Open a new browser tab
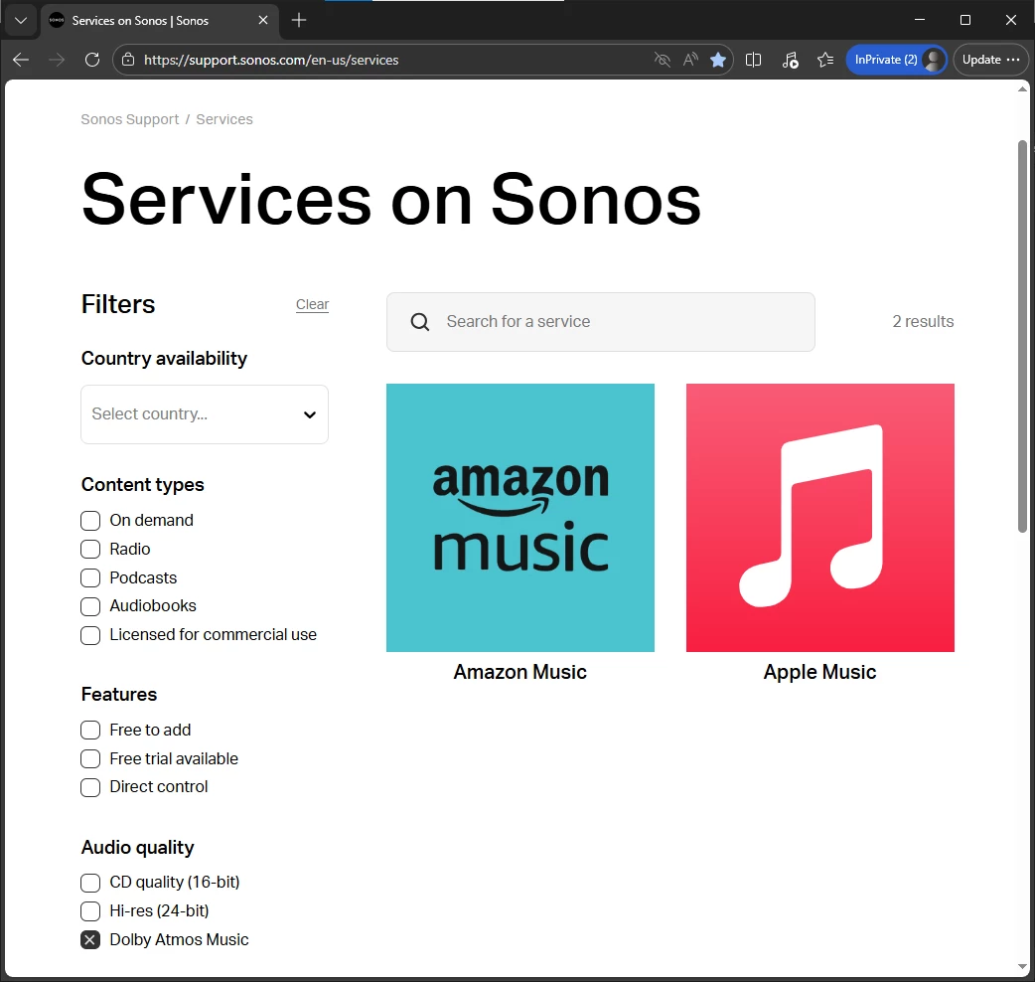Image resolution: width=1035 pixels, height=982 pixels. [x=299, y=20]
